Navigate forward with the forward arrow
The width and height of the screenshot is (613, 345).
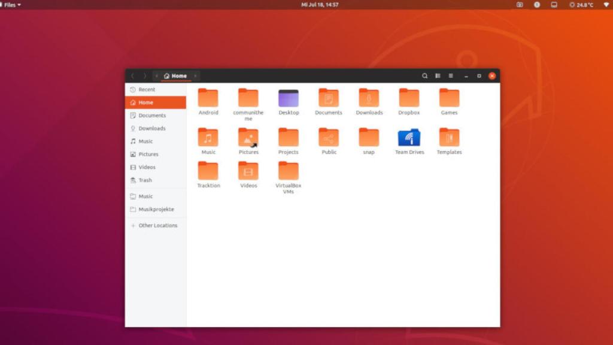(x=145, y=76)
